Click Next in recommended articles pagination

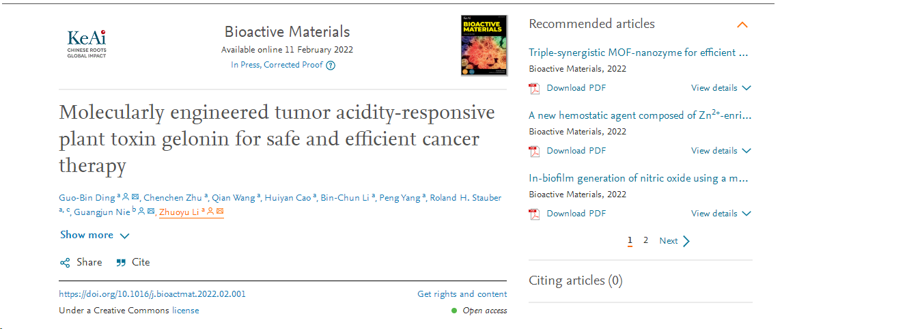674,241
